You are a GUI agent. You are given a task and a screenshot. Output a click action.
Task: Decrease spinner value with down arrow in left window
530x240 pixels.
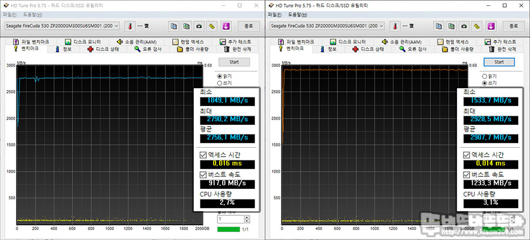[247, 221]
